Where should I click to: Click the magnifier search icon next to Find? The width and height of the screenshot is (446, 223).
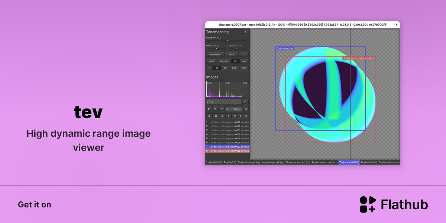245,101
